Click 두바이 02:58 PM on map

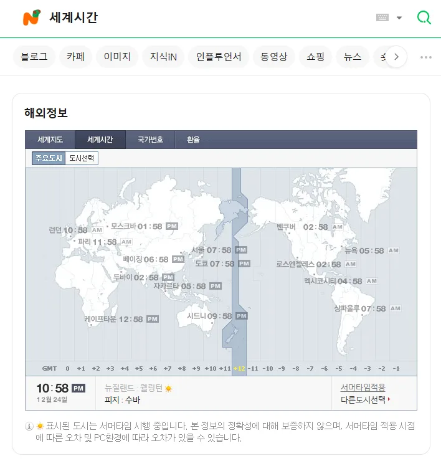pyautogui.click(x=144, y=278)
